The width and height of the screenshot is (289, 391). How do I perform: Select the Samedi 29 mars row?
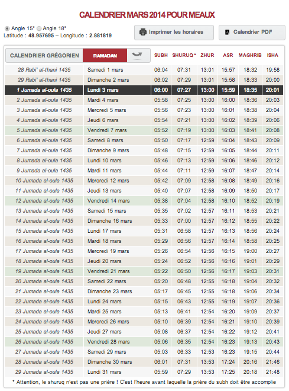tap(144, 352)
